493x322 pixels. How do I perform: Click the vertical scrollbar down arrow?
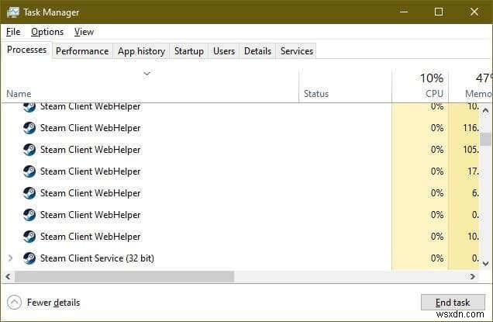coord(485,264)
